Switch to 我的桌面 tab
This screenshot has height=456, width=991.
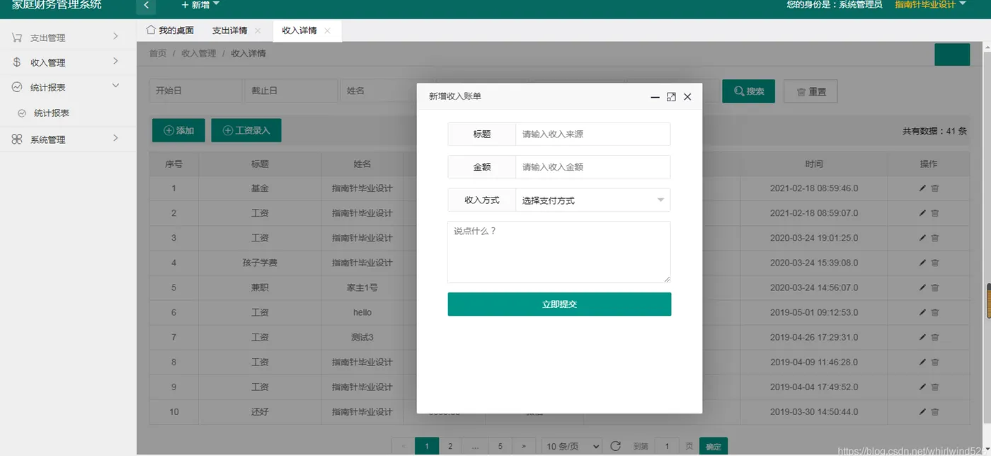(x=170, y=30)
